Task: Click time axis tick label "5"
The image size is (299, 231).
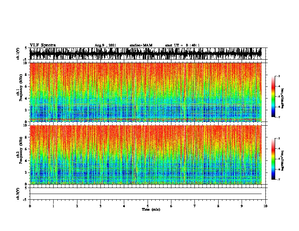Action: [x=148, y=206]
